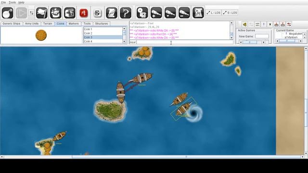Click the bomb icon in toolbar
This screenshot has height=173, width=308.
[8, 13]
